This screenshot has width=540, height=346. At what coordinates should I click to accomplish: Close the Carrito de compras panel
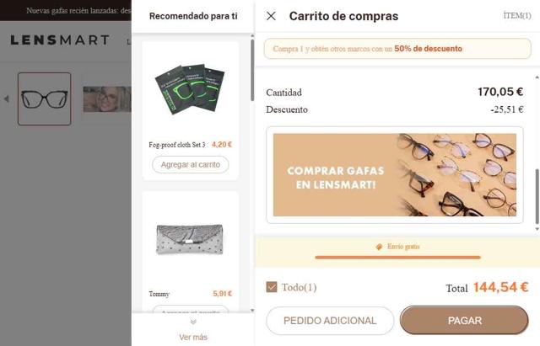pos(271,16)
